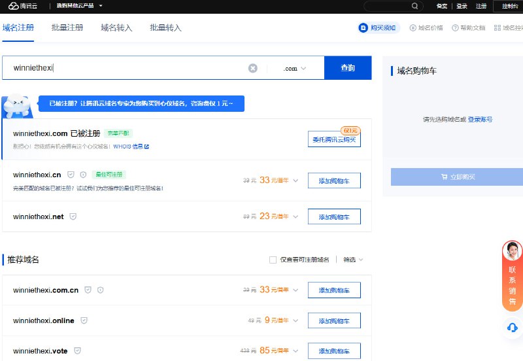523x361 pixels.
Task: Add winniethexi.cn to the cart
Action: tap(334, 180)
